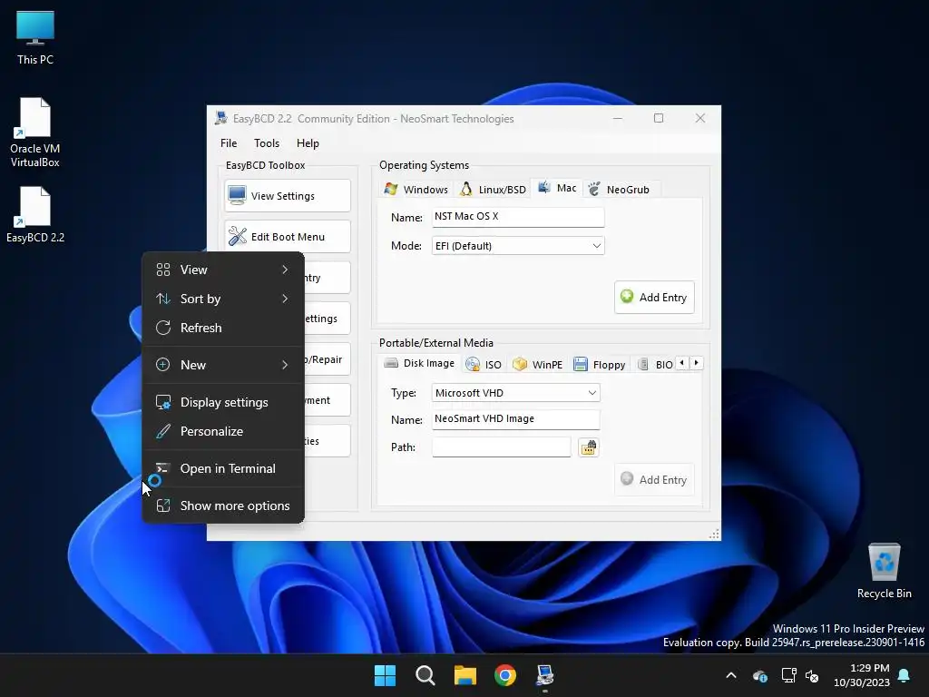Image resolution: width=929 pixels, height=697 pixels.
Task: Open the notification bell
Action: point(905,675)
